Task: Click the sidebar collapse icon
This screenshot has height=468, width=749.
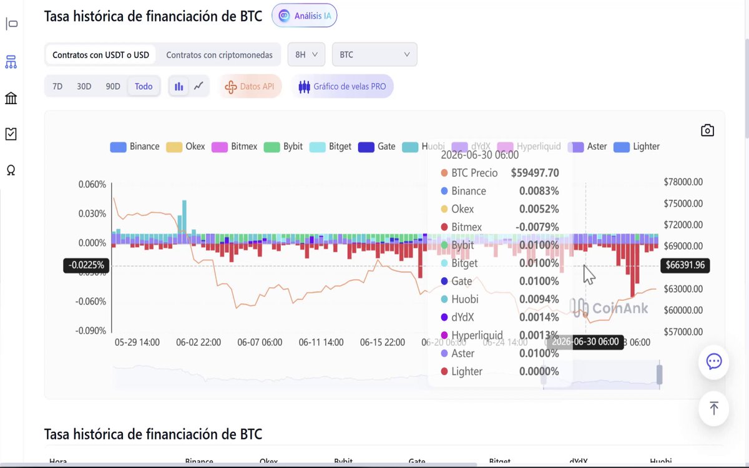Action: pyautogui.click(x=11, y=24)
